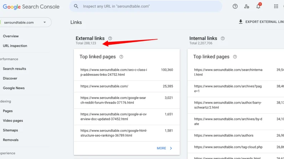Select internal author/barry-schwartz/2.html row
This screenshot has width=284, height=159.
(236, 105)
